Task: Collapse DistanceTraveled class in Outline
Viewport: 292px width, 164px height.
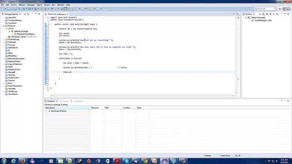Action: (x=245, y=18)
